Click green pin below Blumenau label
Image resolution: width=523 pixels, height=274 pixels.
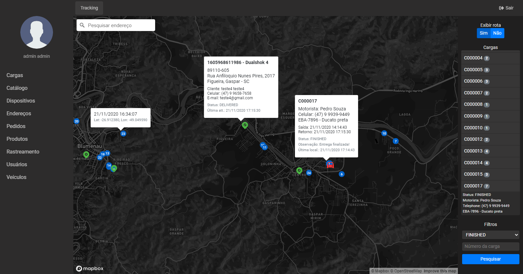pyautogui.click(x=86, y=154)
